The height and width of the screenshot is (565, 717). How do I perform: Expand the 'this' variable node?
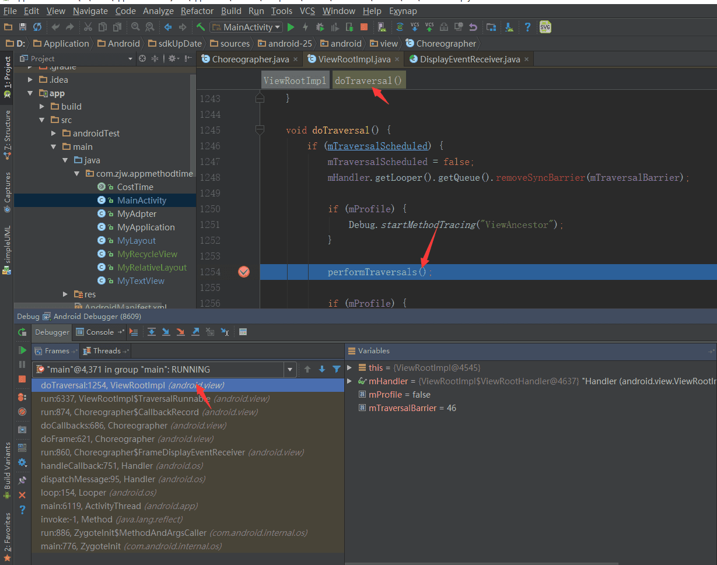(349, 367)
